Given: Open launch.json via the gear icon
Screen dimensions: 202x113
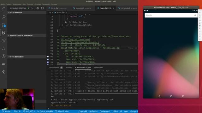Looking at the screenshot, I should (x=38, y=8).
